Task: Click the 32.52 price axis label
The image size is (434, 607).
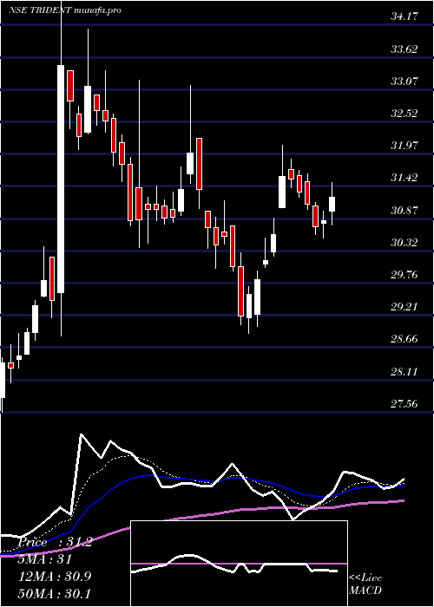Action: point(404,114)
